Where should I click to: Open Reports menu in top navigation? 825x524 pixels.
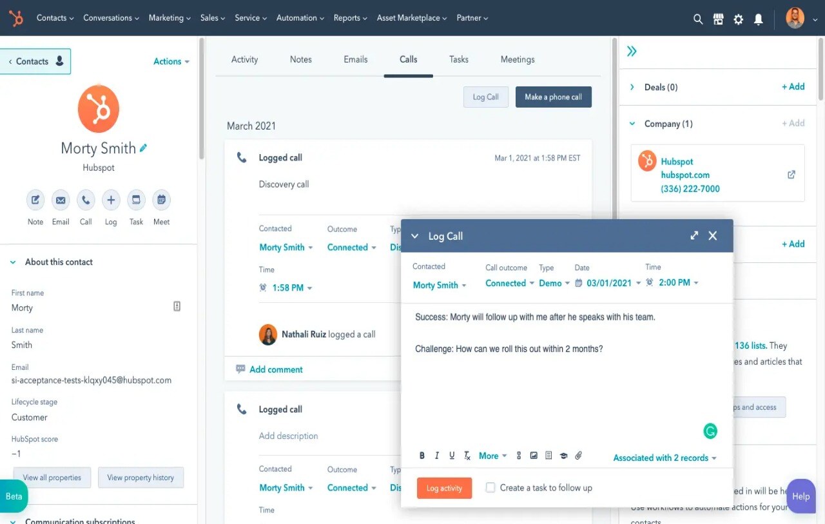(351, 18)
